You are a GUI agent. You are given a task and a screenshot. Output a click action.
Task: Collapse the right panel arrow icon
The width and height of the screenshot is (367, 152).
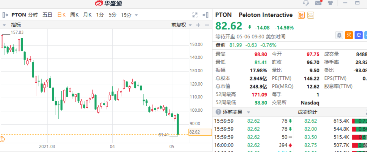point(206,15)
